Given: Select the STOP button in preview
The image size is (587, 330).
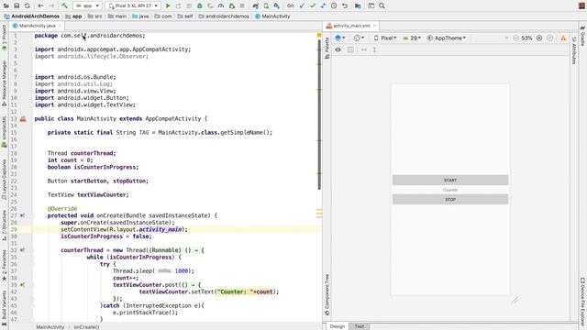Looking at the screenshot, I should (450, 200).
